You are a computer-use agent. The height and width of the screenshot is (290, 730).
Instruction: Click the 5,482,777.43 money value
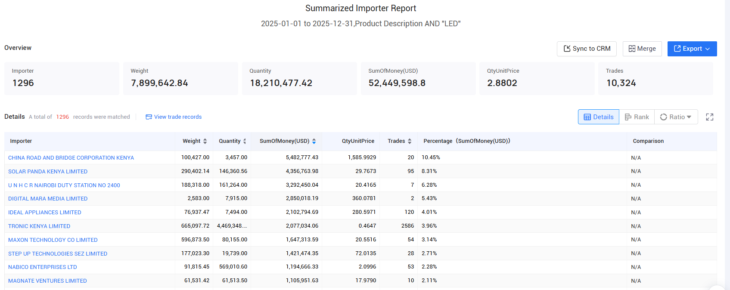coord(302,157)
